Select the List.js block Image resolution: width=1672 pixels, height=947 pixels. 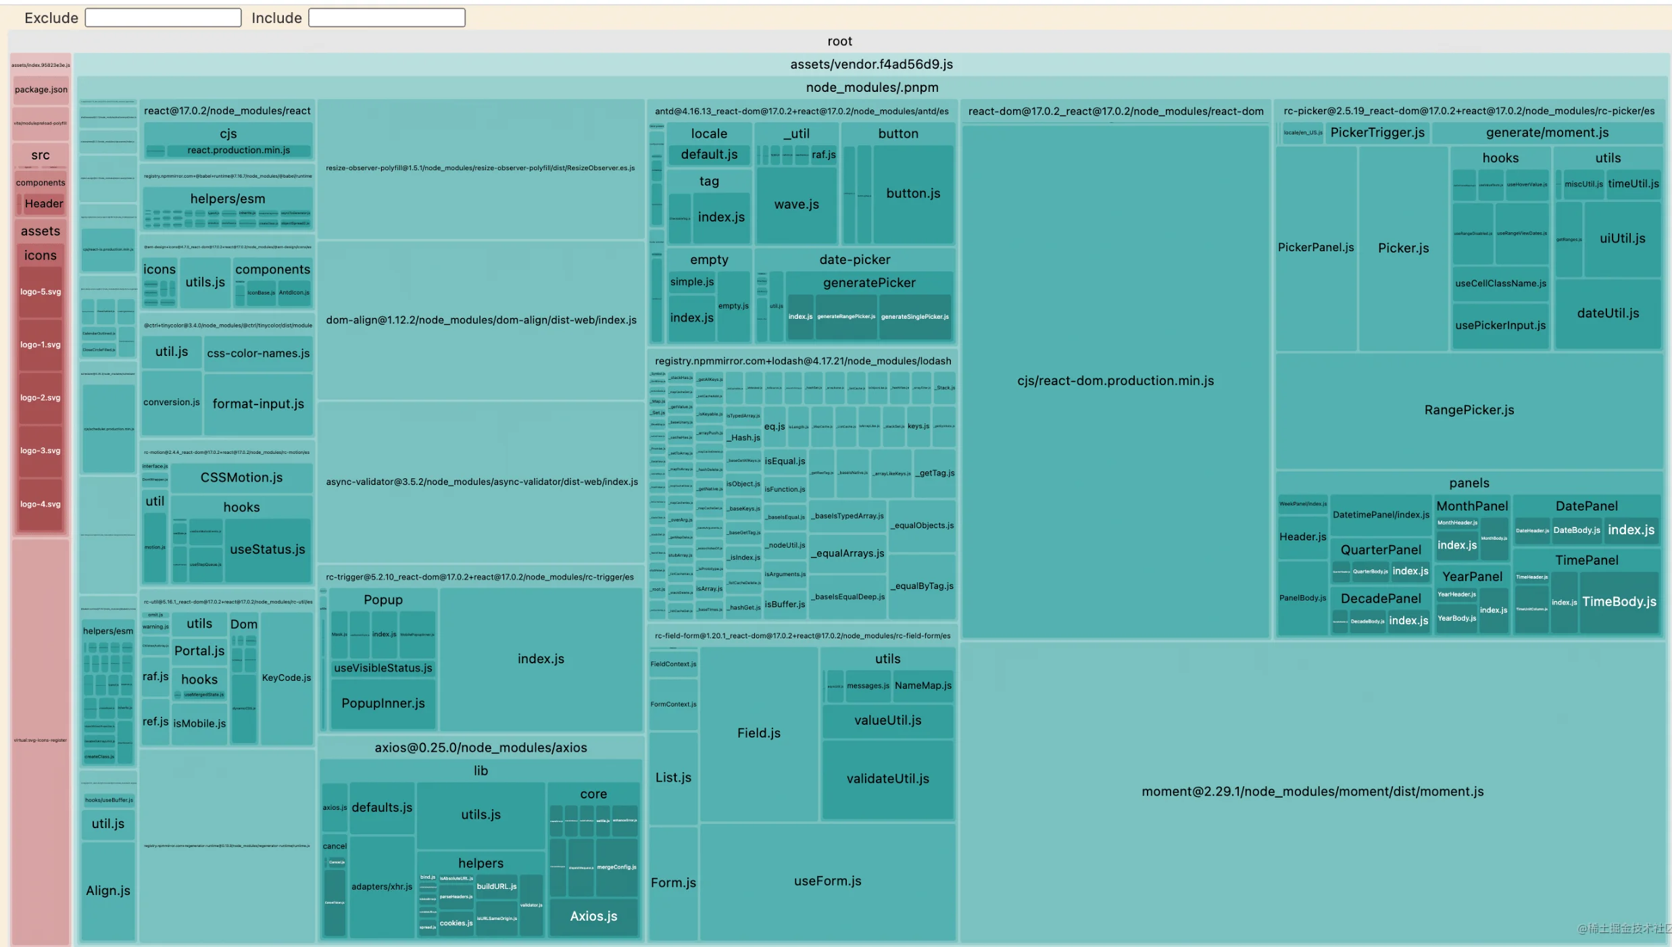[x=673, y=778]
